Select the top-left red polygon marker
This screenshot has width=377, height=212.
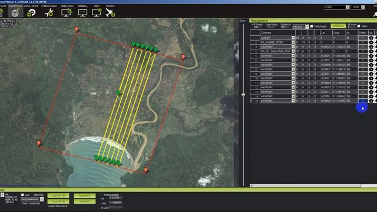(77, 29)
